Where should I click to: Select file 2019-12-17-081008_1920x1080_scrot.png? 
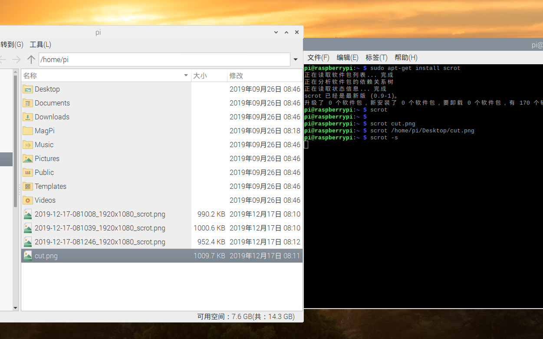click(x=100, y=214)
